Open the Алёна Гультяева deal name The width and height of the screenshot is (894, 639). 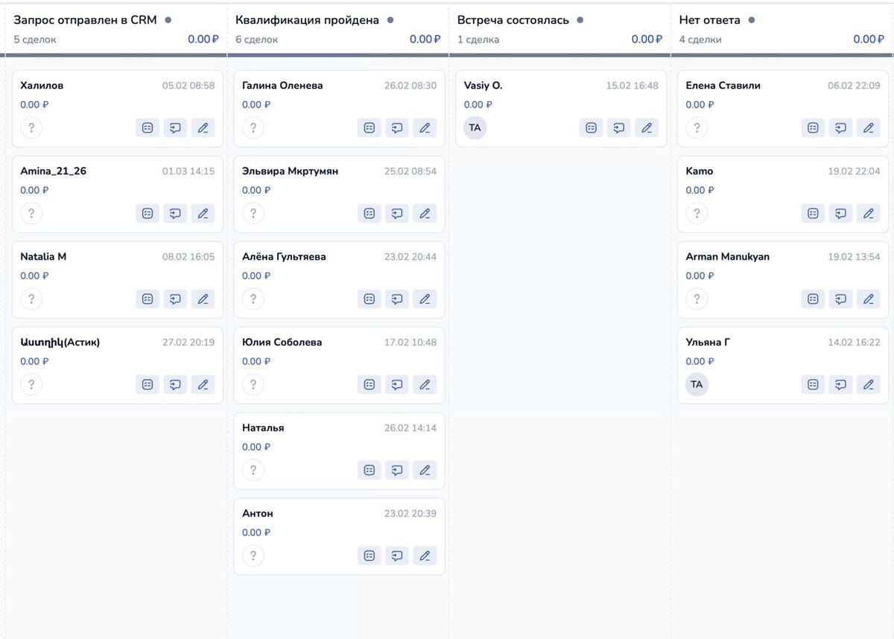[x=284, y=257]
